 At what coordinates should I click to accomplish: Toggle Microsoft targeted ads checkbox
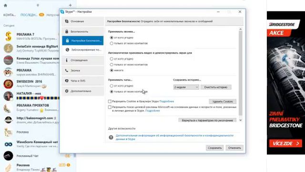[x=110, y=107]
